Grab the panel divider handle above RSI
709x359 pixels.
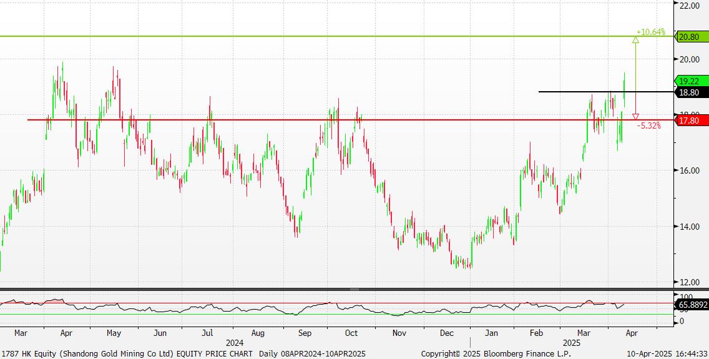(x=354, y=290)
